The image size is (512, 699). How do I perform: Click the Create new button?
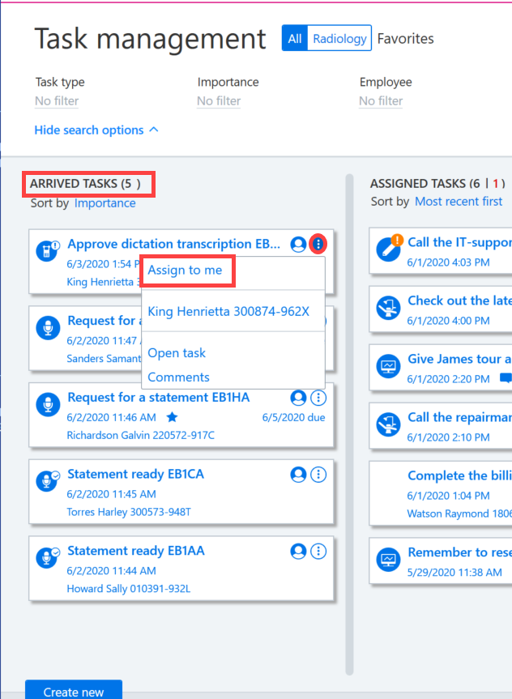click(x=74, y=690)
